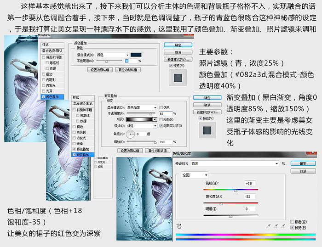Click 复位为默认值 in color overlay dialog
Image resolution: width=322 pixels, height=247 pixels.
[x=128, y=70]
